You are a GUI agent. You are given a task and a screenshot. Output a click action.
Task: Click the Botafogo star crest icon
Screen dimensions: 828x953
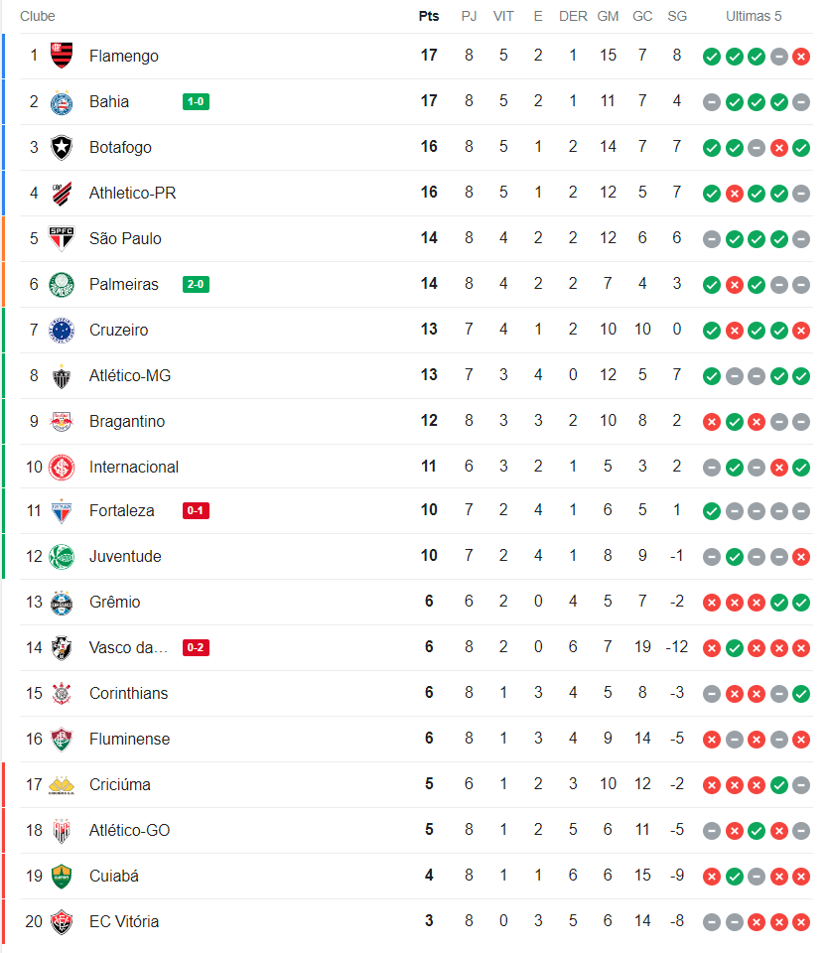tap(62, 147)
